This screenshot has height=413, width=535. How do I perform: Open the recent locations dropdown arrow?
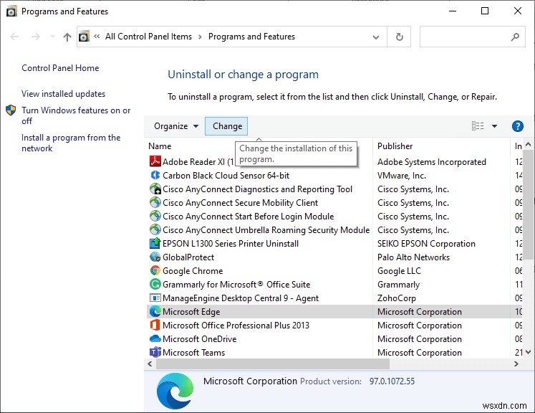52,37
